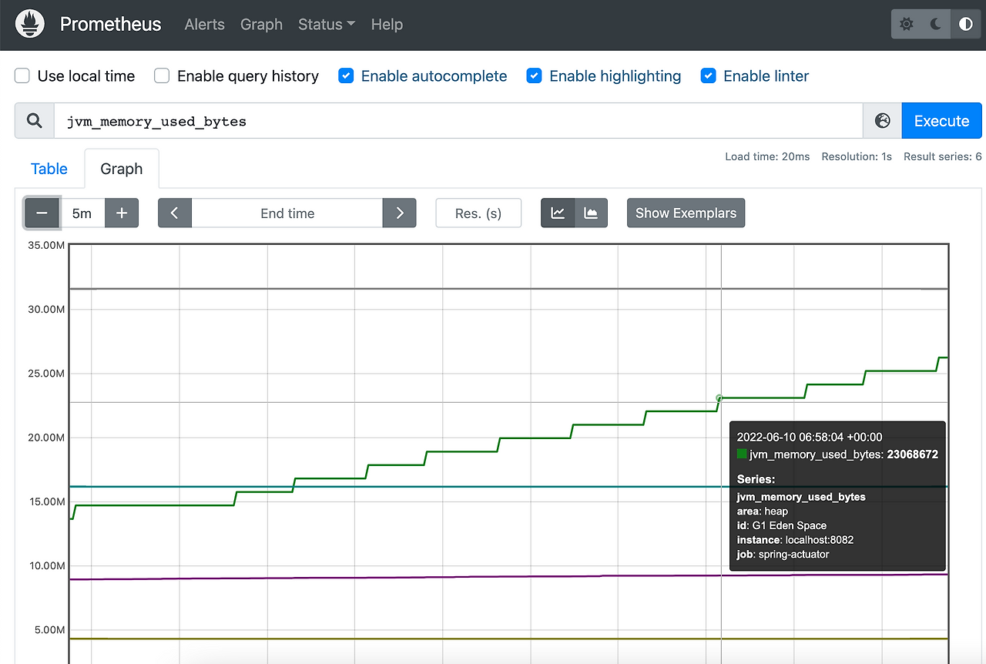Click the search magnifier icon
Image resolution: width=986 pixels, height=664 pixels.
35,121
